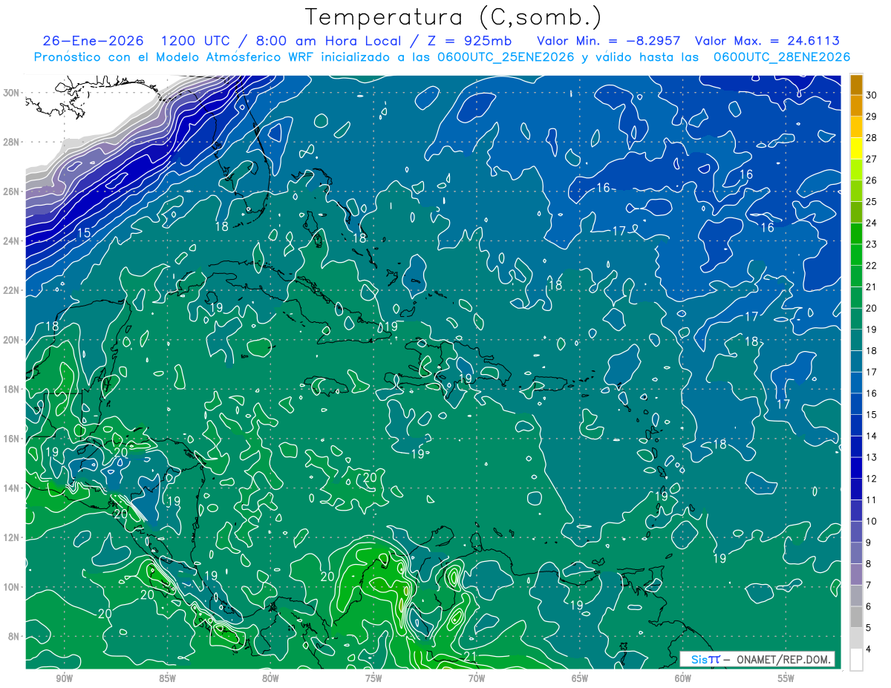
Task: Click the "22N" latitude axis label
Action: point(12,290)
